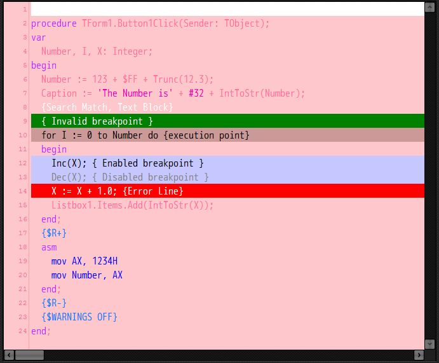Click the 'Number := 123 + $FF' line
439x363 pixels.
[x=128, y=79]
